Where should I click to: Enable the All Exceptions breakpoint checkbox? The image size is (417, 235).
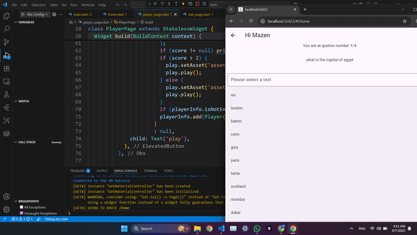(22, 207)
